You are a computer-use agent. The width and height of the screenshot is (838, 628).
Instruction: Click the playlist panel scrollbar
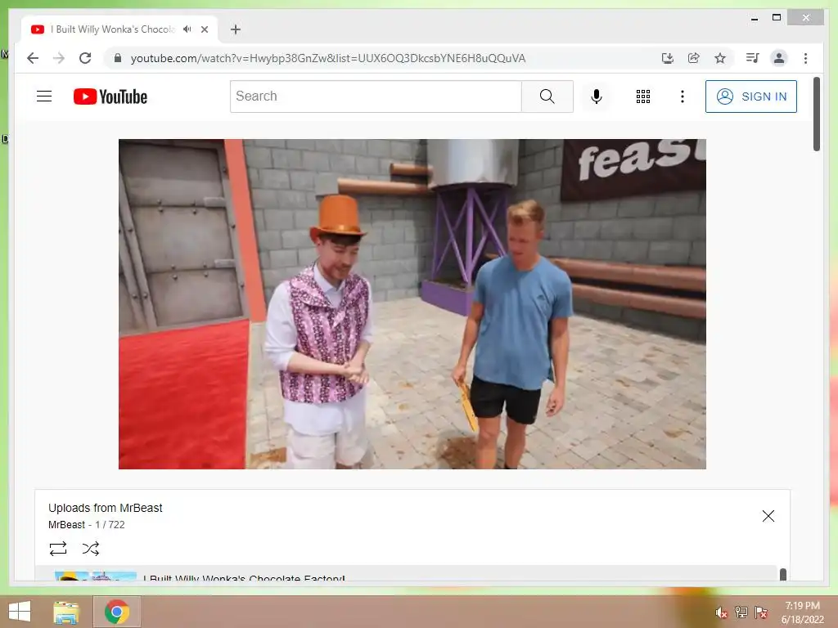tap(783, 575)
